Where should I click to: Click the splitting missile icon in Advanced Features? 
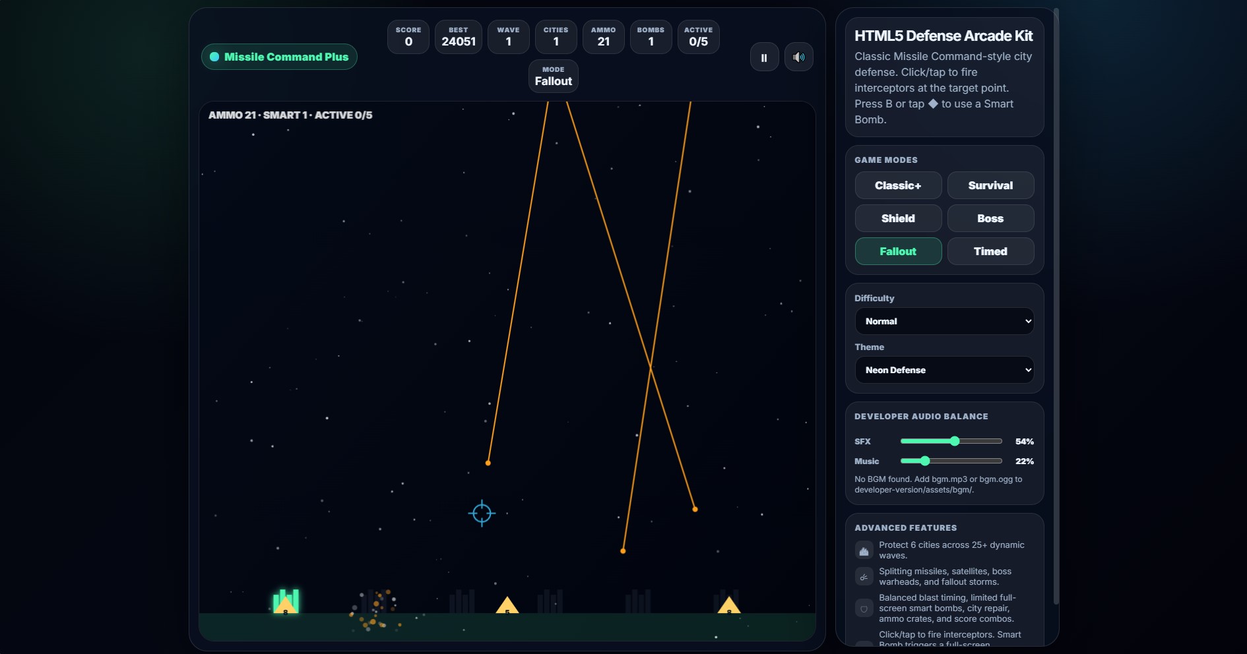pyautogui.click(x=864, y=577)
